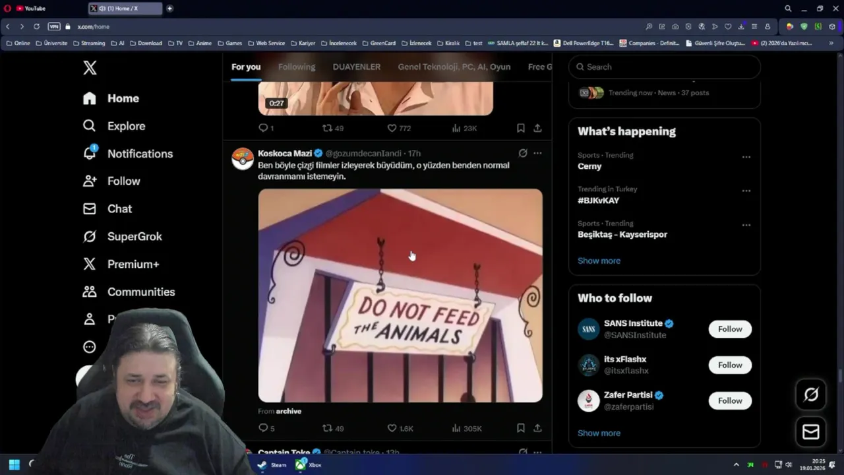The height and width of the screenshot is (475, 844).
Task: Expand the Web Service bookmarks folder
Action: [x=266, y=43]
